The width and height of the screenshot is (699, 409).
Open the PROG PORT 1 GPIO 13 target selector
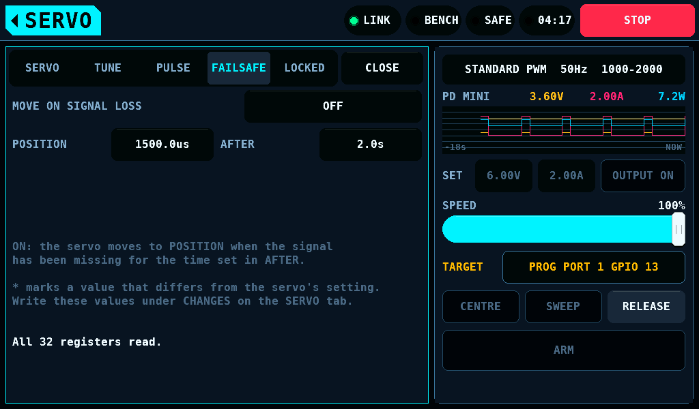click(594, 267)
